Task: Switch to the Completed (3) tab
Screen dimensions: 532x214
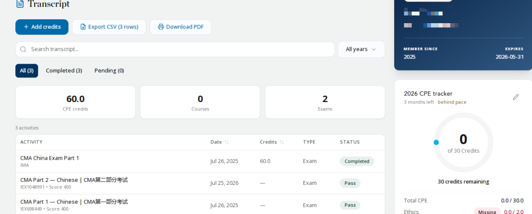Action: point(64,71)
